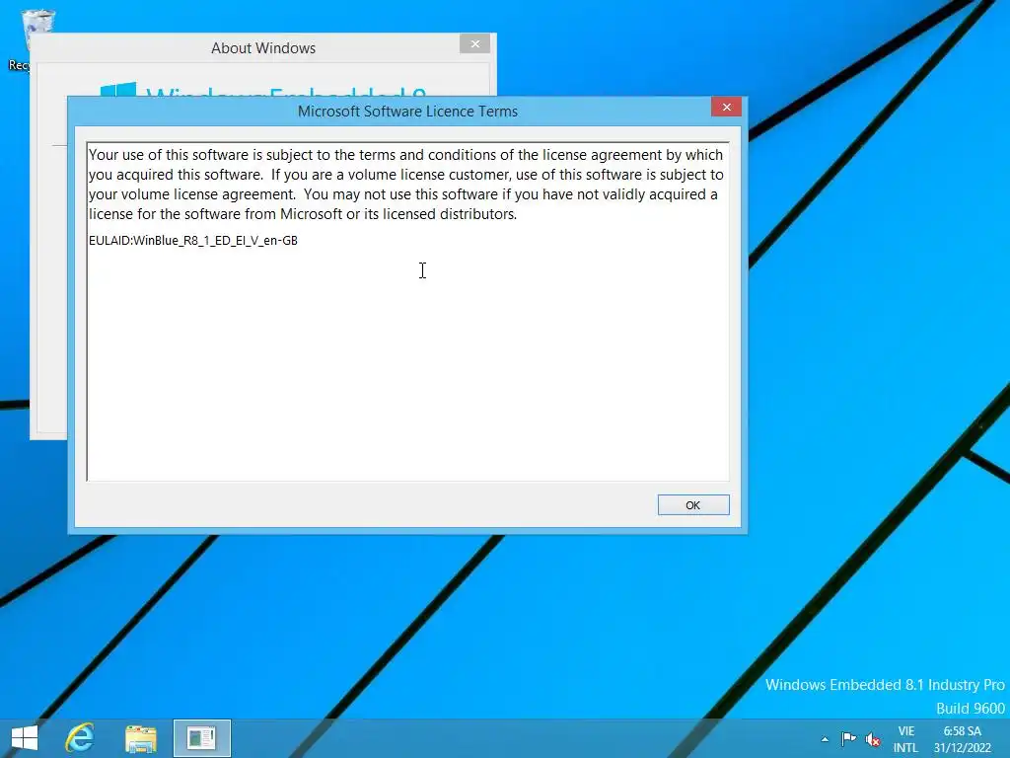Screen dimensions: 1010x758
Task: Click OK in Licence Terms dialog
Action: pyautogui.click(x=693, y=504)
